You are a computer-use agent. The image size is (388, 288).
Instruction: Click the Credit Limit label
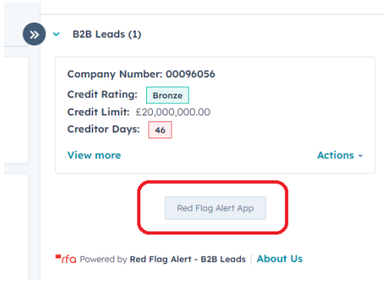[x=98, y=112]
